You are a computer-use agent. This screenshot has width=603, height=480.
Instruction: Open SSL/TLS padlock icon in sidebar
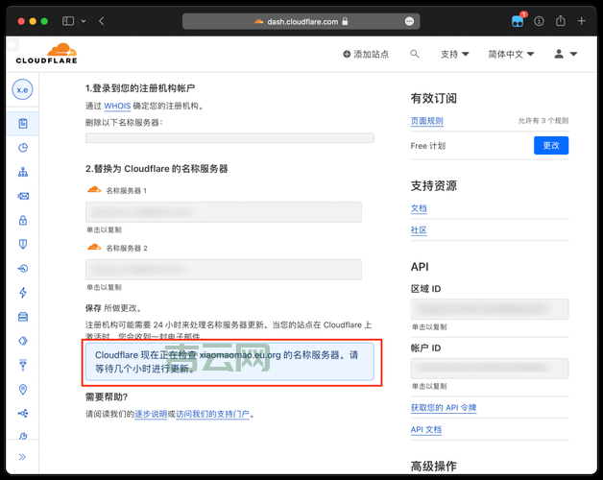pyautogui.click(x=23, y=220)
